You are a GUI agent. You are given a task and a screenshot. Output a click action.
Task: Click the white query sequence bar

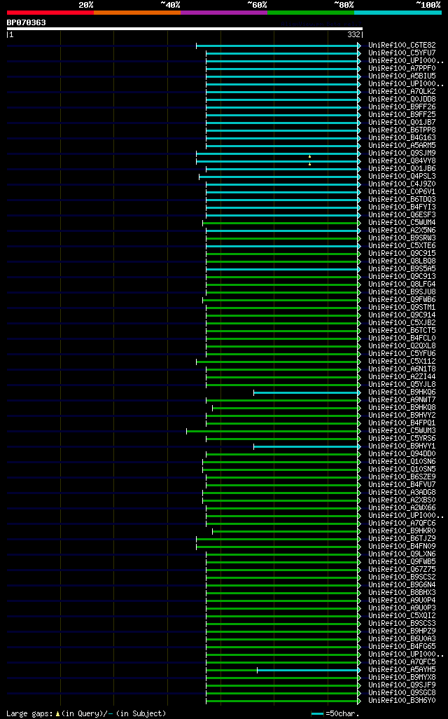tap(185, 29)
